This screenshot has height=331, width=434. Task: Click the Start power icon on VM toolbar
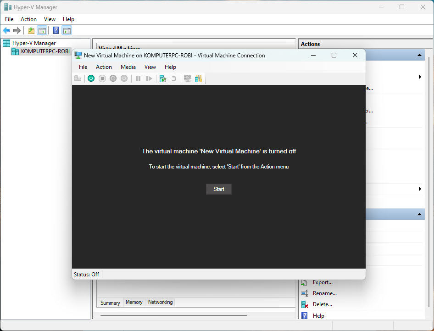[x=91, y=78]
